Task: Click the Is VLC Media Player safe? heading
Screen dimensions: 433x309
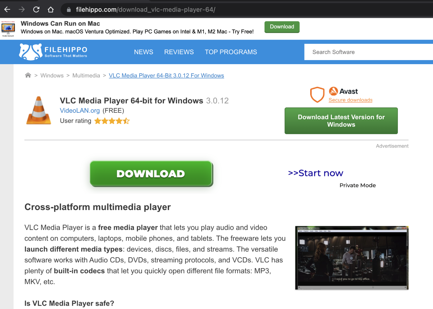Action: 69,304
